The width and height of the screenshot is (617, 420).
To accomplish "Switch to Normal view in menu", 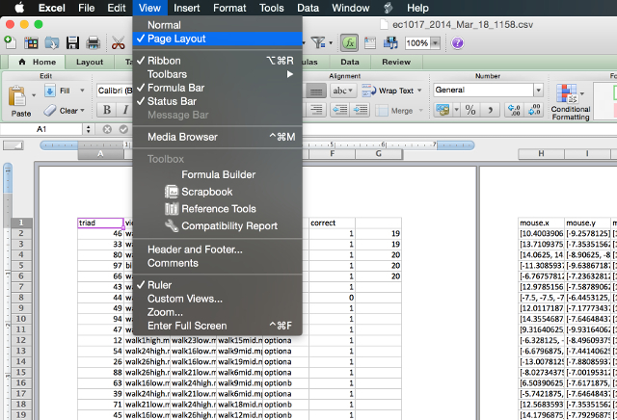I will click(217, 25).
